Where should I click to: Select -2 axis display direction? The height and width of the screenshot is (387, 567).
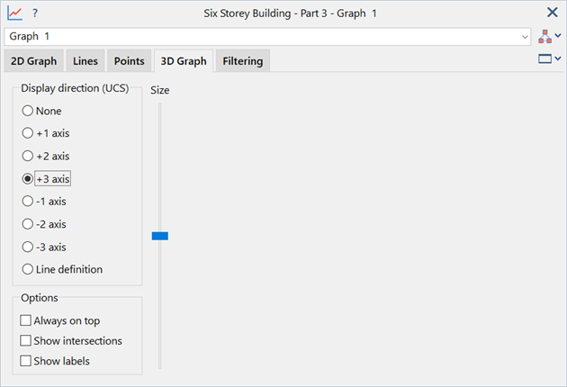(x=44, y=224)
